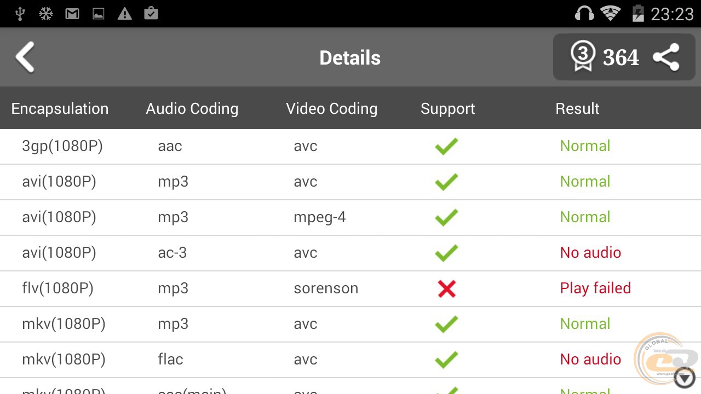Image resolution: width=701 pixels, height=394 pixels.
Task: Tap the circled down arrow at bottom right
Action: pos(685,378)
